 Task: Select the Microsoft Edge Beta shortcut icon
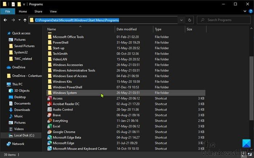[50, 138]
